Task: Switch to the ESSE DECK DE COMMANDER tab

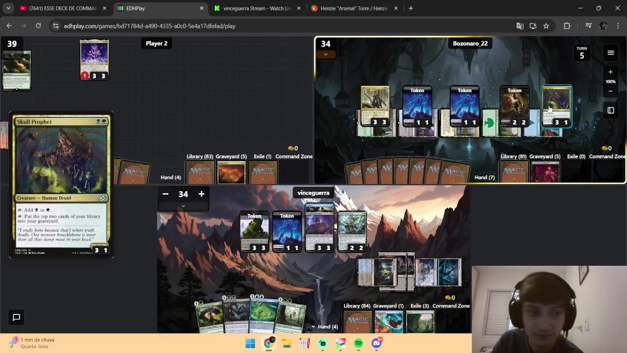Action: (x=63, y=8)
